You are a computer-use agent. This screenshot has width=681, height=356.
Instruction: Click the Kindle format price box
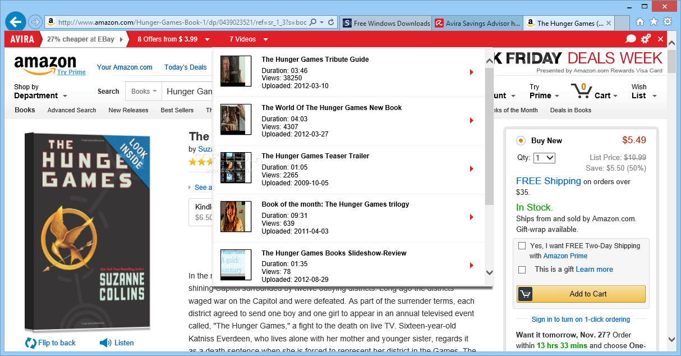(x=201, y=212)
